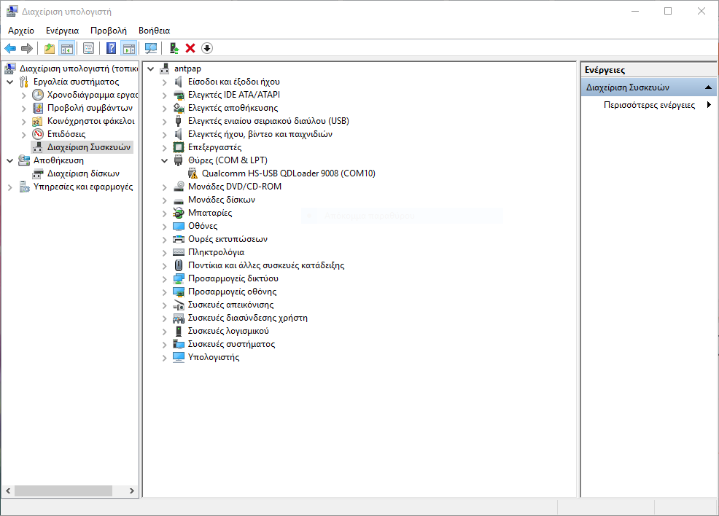The image size is (719, 516).
Task: Open the Προβολή menu
Action: tap(108, 31)
